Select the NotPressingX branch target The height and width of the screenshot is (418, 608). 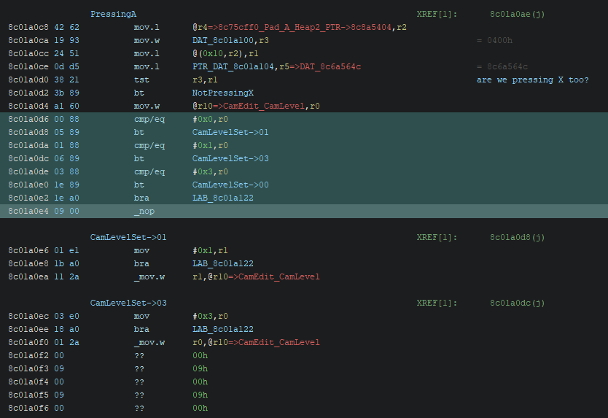click(x=223, y=93)
